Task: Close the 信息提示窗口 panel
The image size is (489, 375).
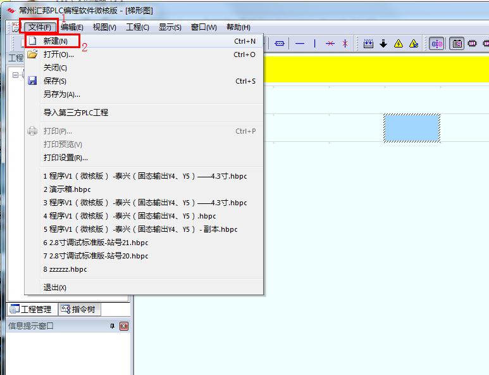Action: pyautogui.click(x=124, y=326)
